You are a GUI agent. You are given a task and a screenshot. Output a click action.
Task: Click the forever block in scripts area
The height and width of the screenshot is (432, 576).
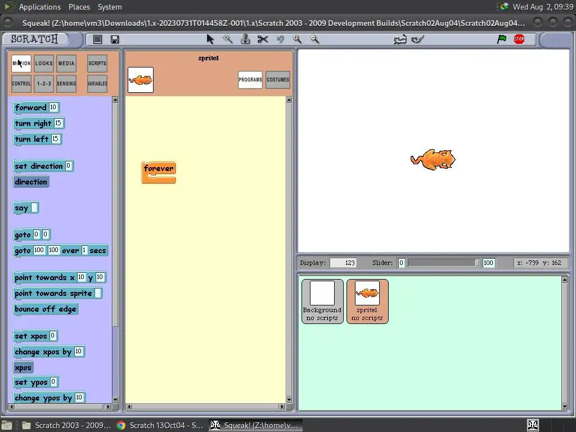[158, 169]
